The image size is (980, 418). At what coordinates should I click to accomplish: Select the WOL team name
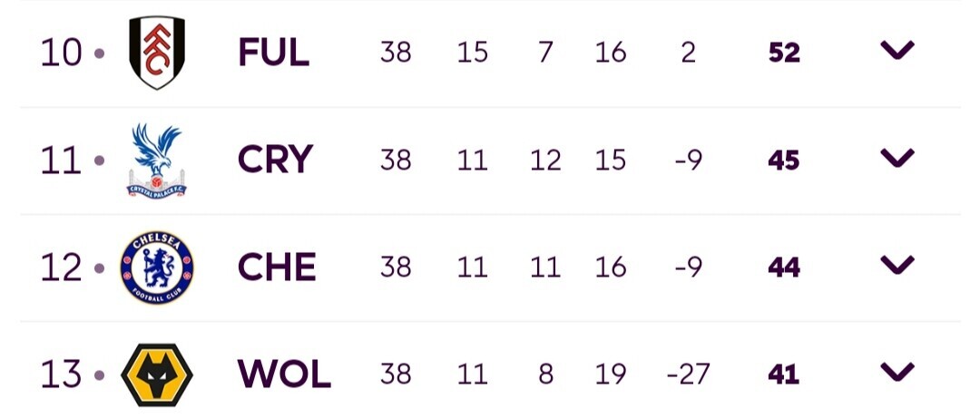284,374
